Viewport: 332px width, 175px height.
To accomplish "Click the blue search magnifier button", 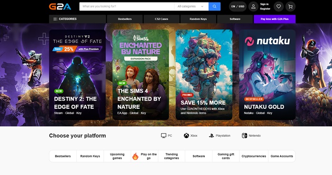I will [214, 7].
